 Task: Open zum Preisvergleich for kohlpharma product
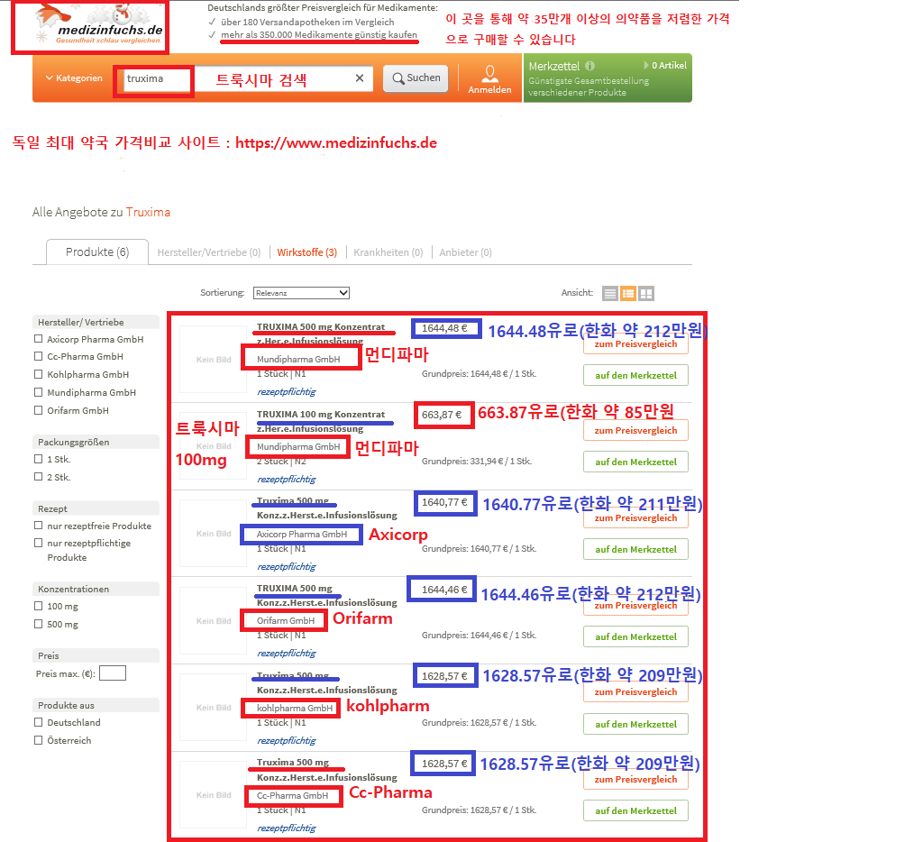pos(635,691)
